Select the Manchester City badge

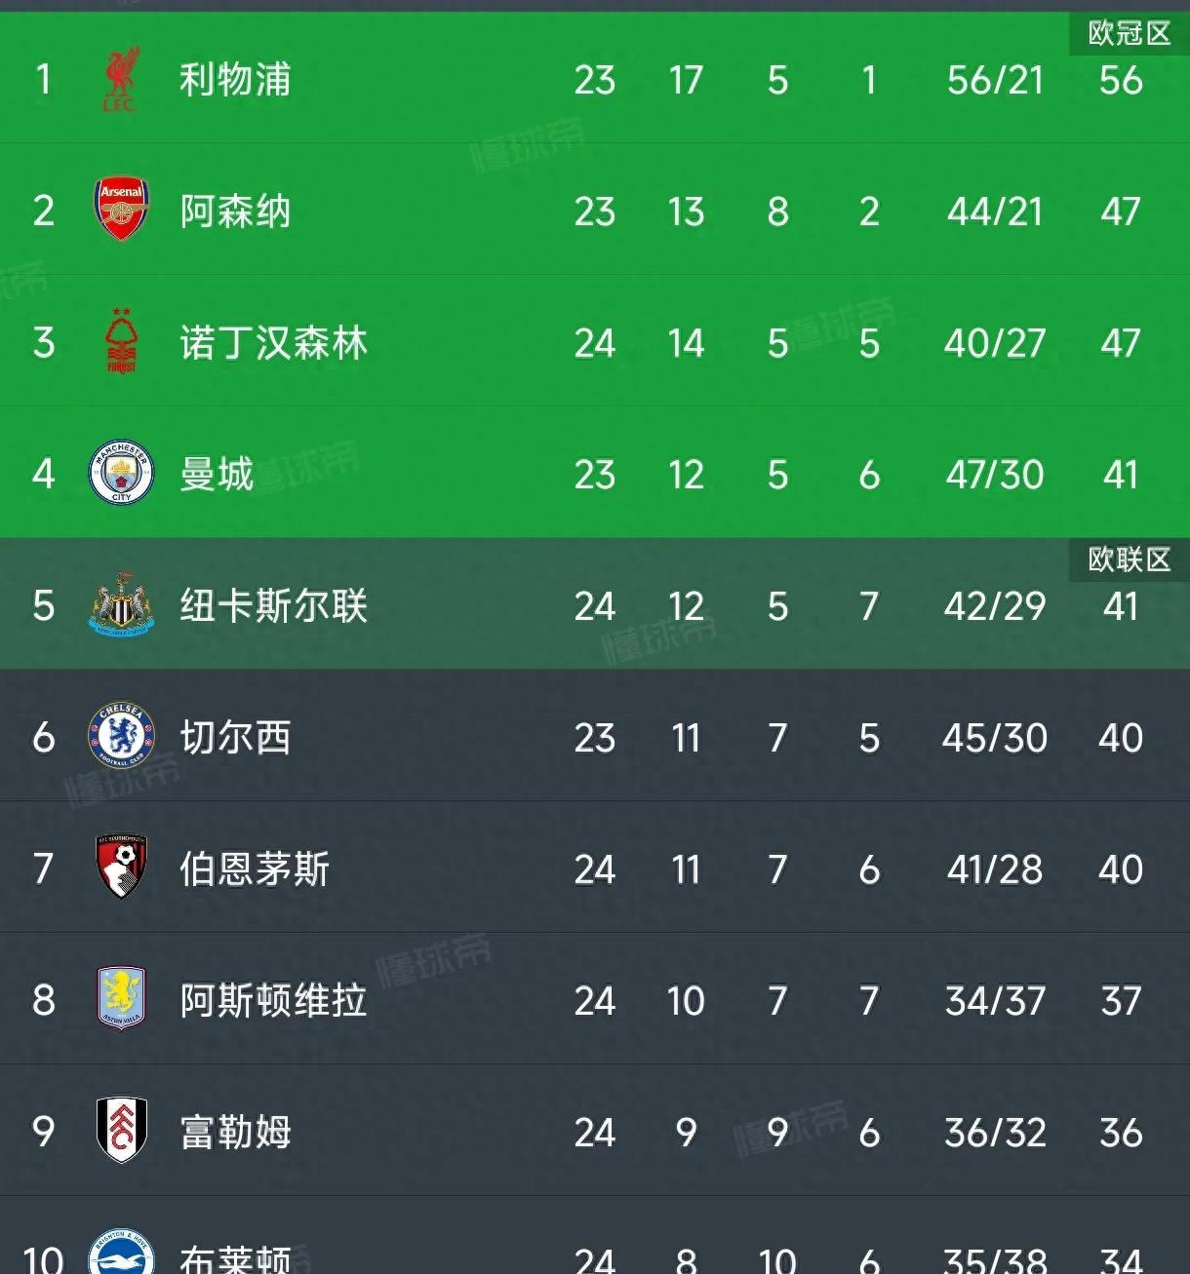tap(121, 474)
